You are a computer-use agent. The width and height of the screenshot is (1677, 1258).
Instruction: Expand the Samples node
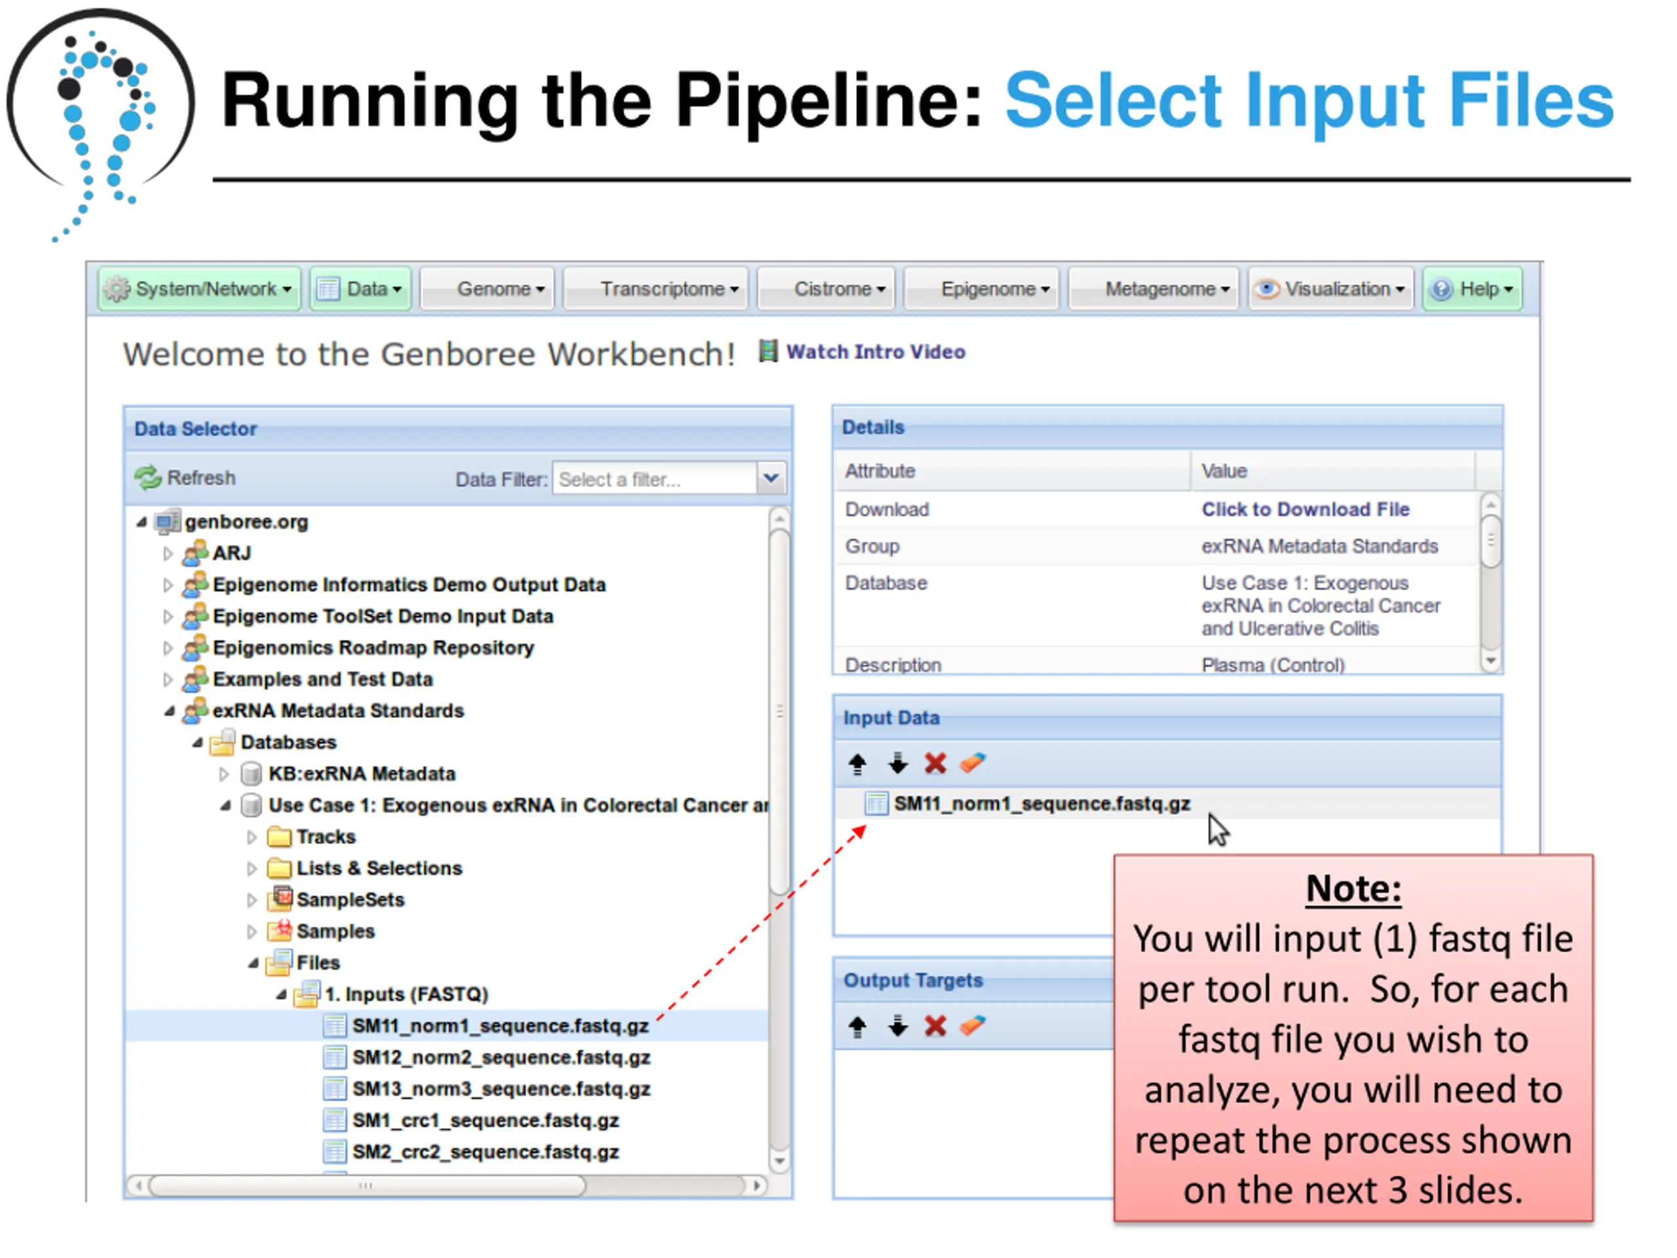[x=252, y=931]
